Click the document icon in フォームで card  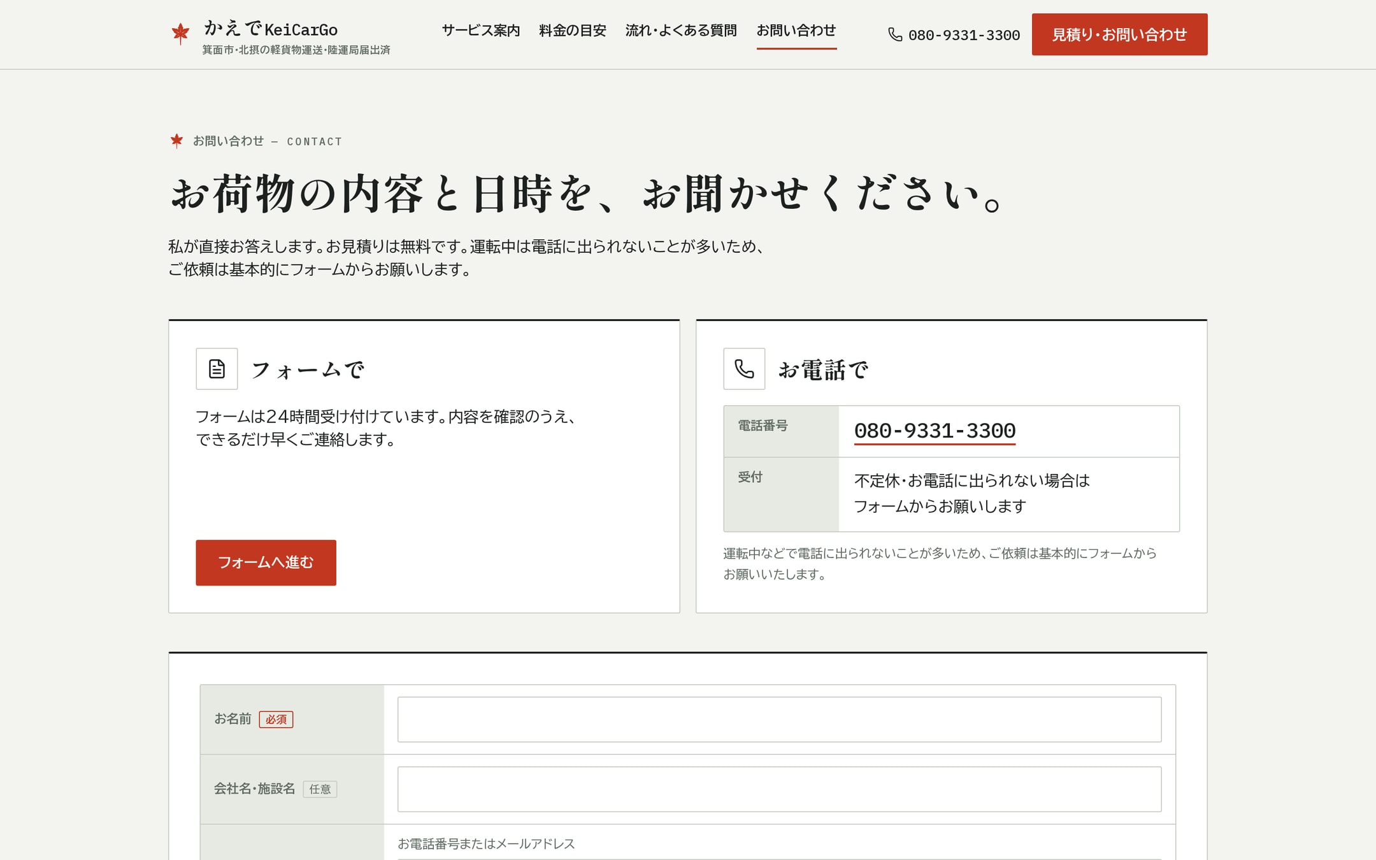[217, 369]
